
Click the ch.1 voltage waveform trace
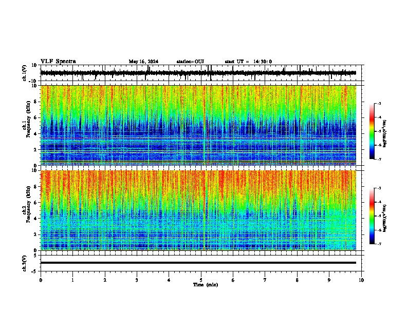pos(198,73)
